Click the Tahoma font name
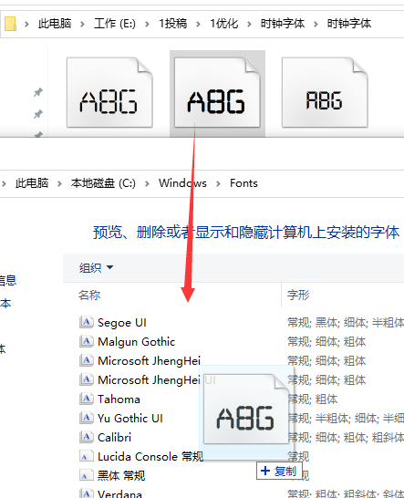 coord(119,399)
